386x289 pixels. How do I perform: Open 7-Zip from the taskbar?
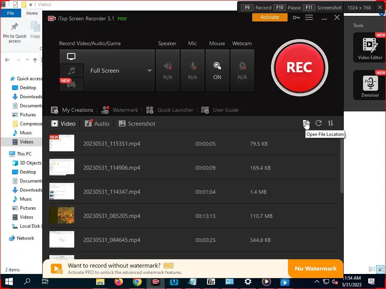point(211,281)
